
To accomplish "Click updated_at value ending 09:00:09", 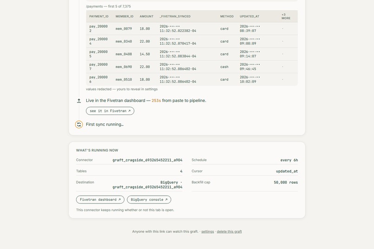I will point(250,41).
